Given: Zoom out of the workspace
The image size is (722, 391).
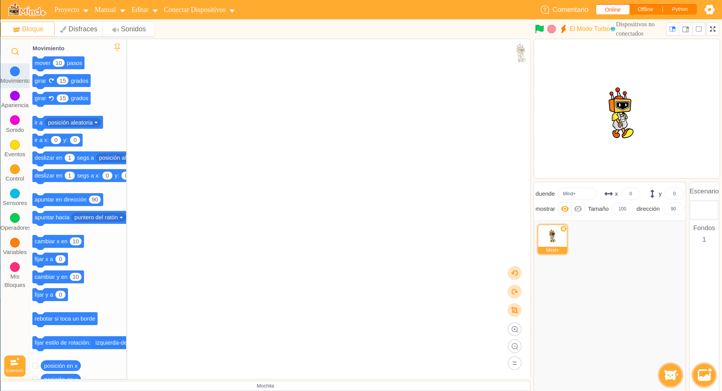Looking at the screenshot, I should (515, 346).
